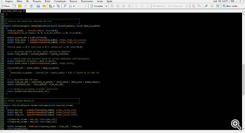This screenshot has width=245, height=133.
Task: Compile the code with Compilar
Action: point(97,6)
